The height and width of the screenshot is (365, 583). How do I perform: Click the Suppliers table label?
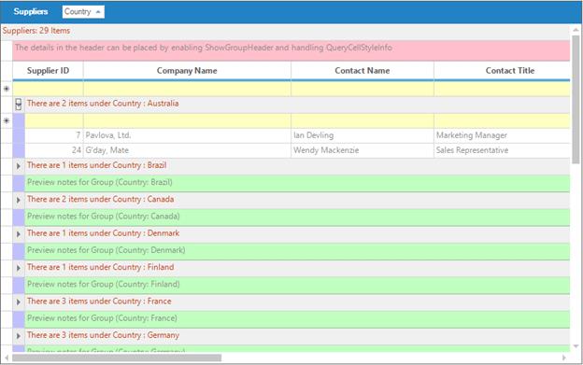31,11
